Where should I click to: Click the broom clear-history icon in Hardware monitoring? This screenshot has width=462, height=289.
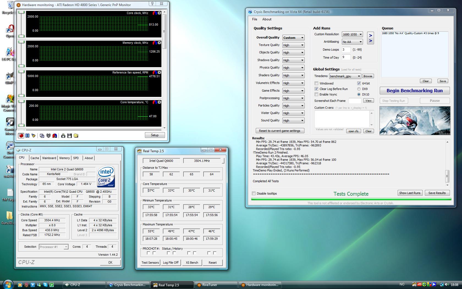click(x=34, y=135)
